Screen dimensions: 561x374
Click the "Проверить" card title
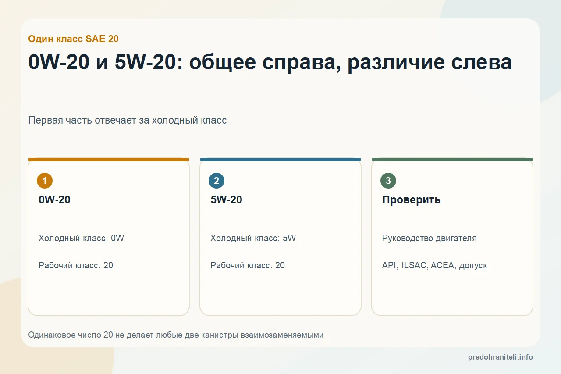(412, 199)
